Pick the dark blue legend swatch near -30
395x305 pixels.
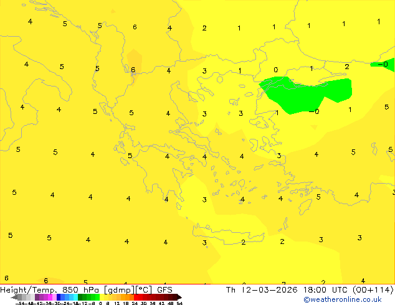pos(59,297)
